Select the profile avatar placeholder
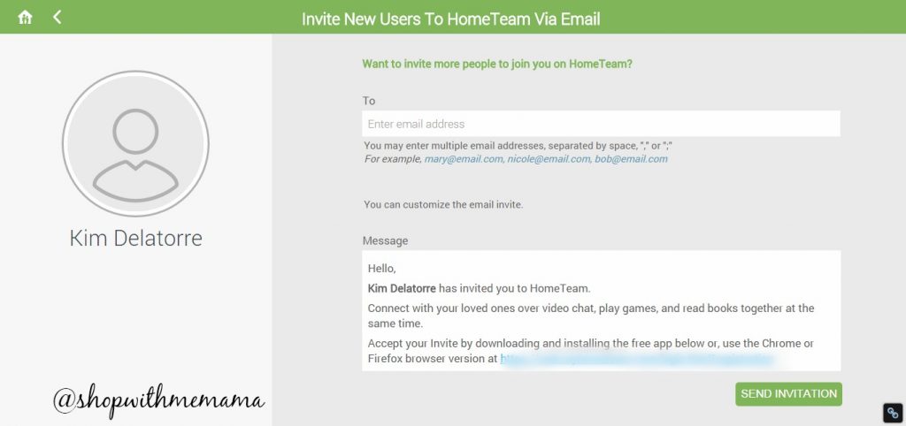 [x=135, y=144]
